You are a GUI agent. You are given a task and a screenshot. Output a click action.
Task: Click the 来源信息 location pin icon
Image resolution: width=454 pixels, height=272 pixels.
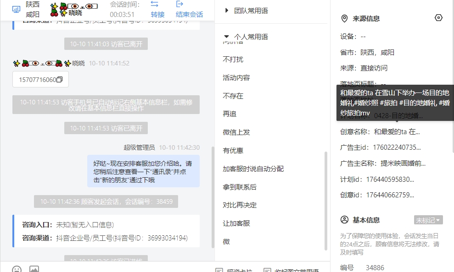(x=344, y=19)
